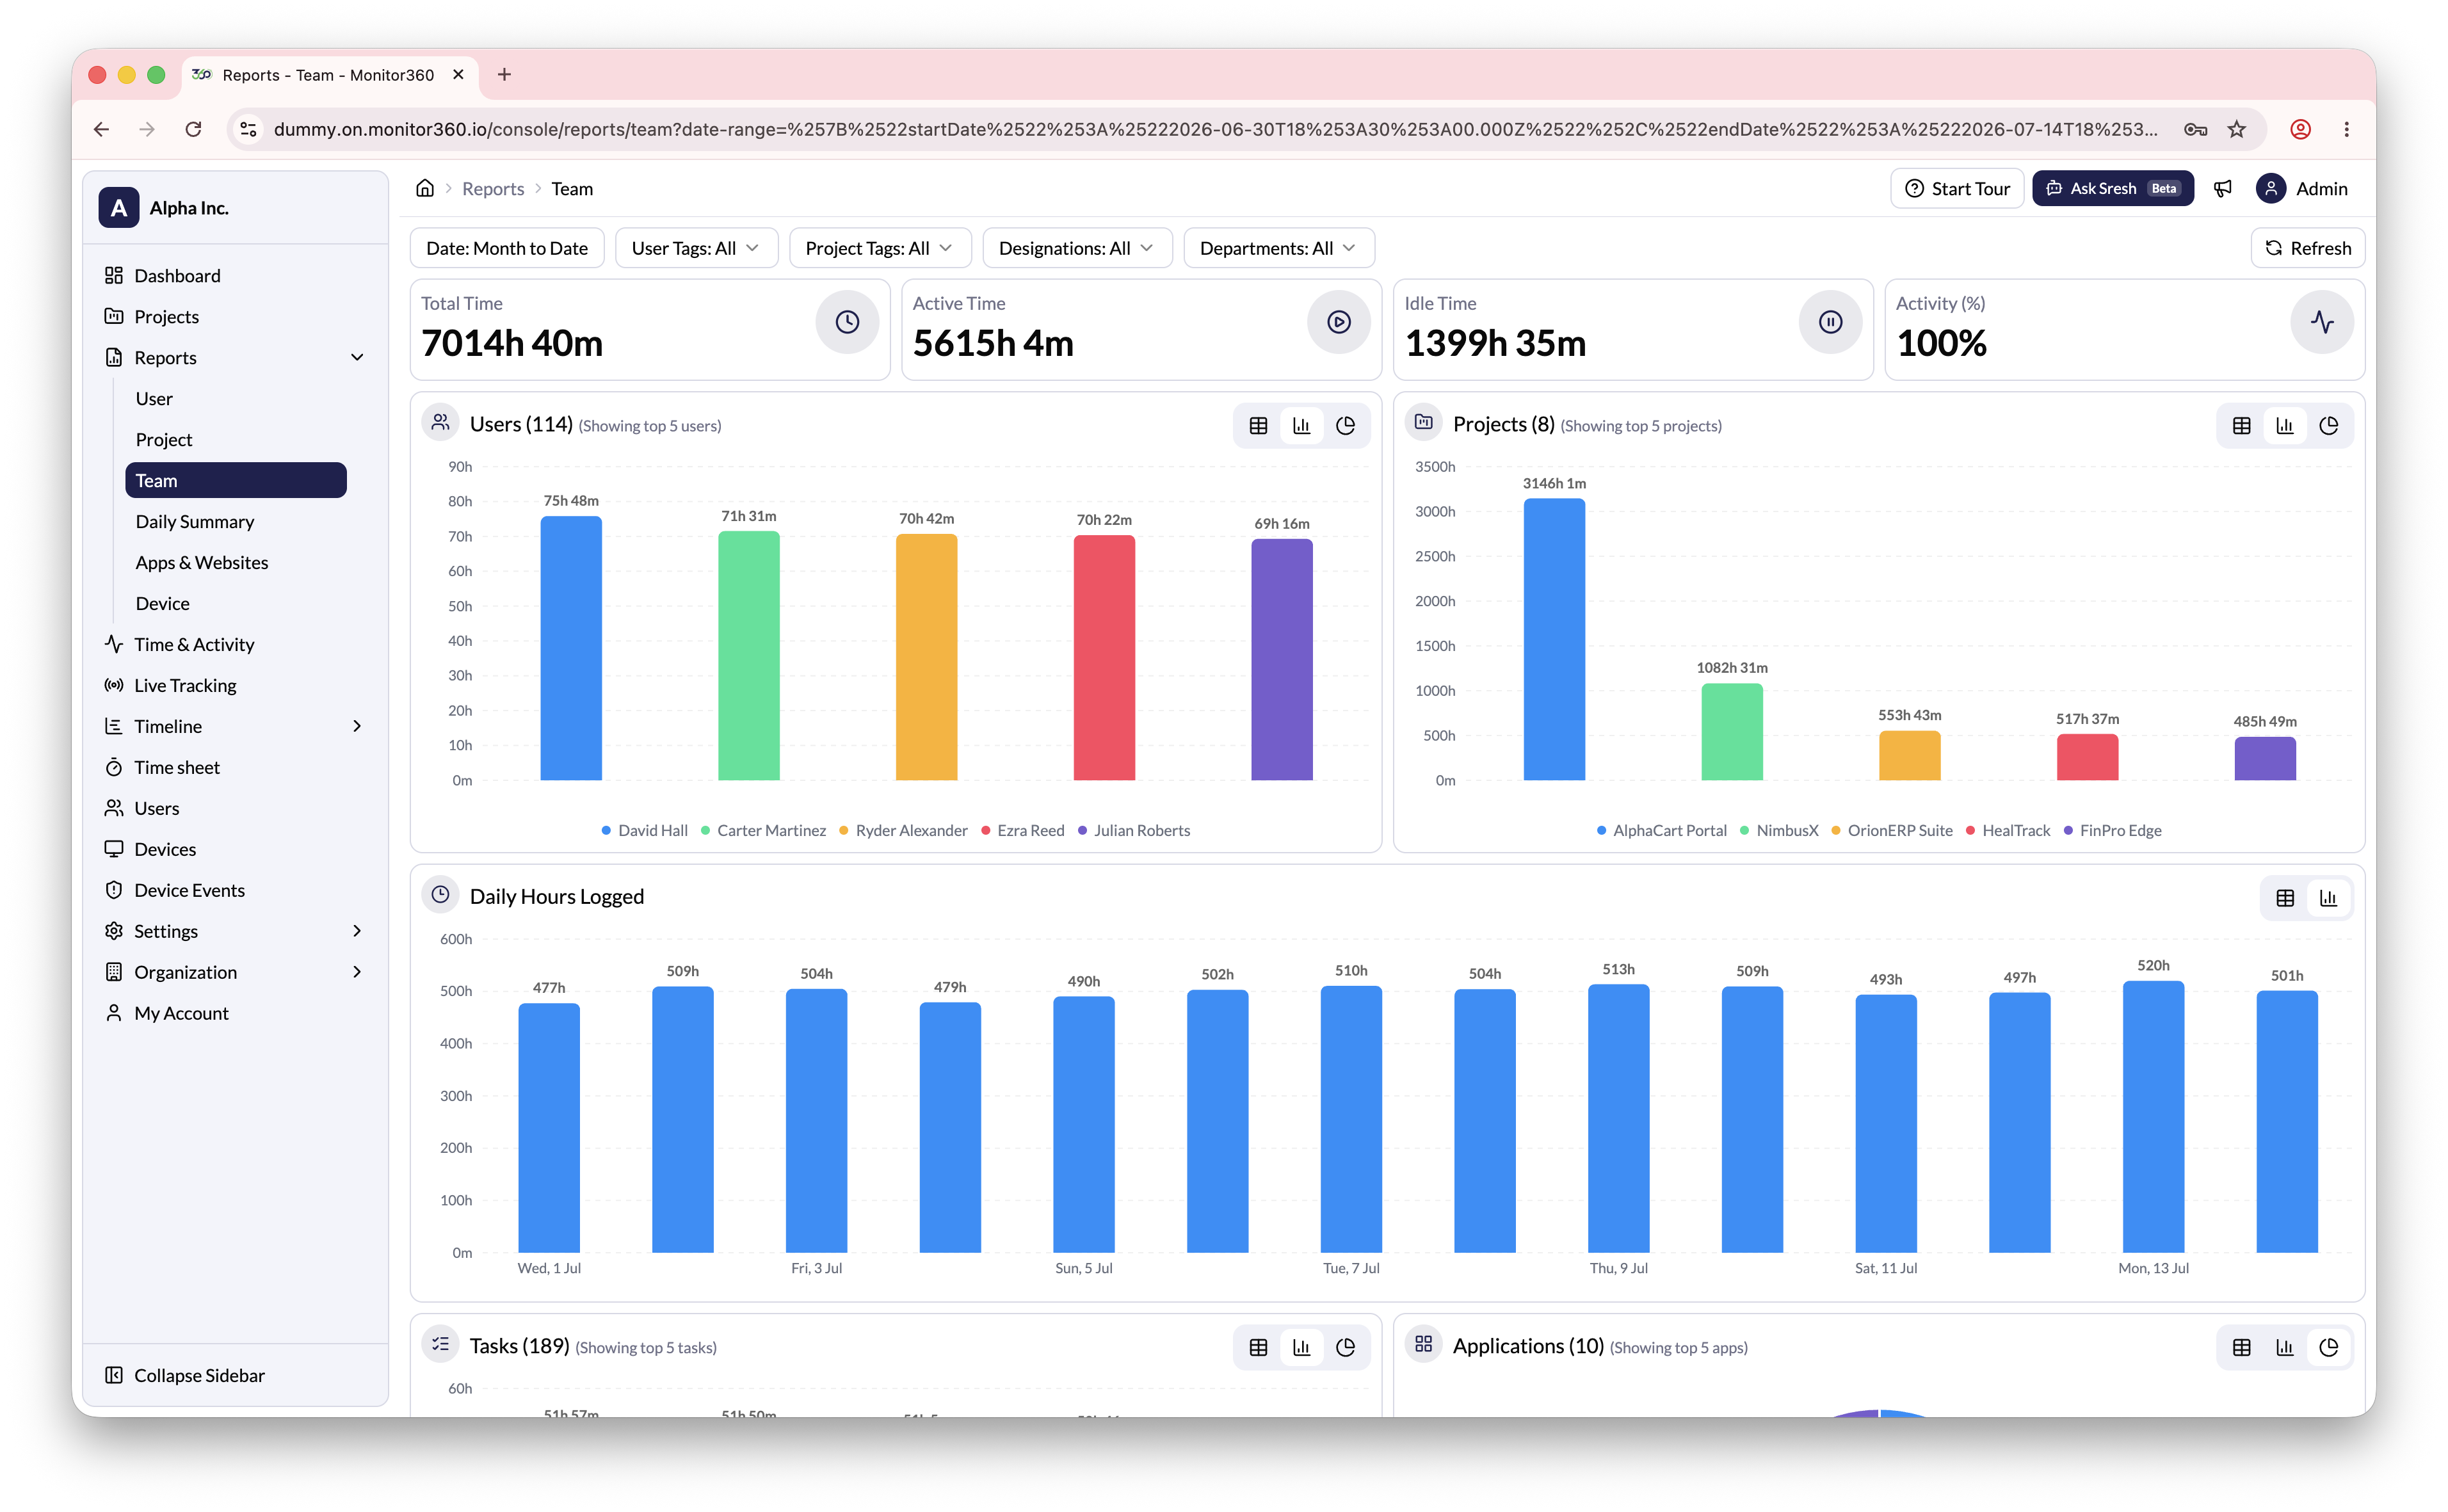
Task: Toggle David Hall legend color dot
Action: 606,831
